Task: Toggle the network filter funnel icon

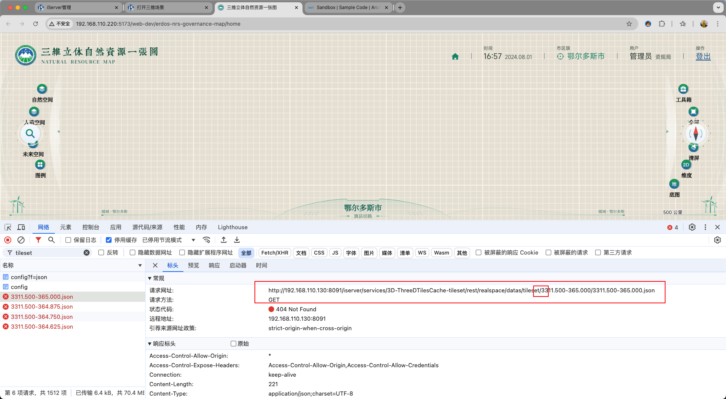Action: click(38, 240)
